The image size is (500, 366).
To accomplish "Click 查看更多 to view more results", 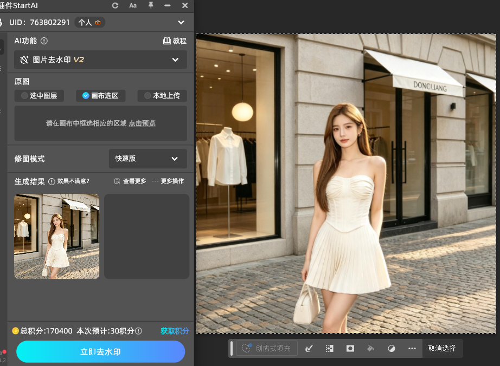I will tap(130, 181).
